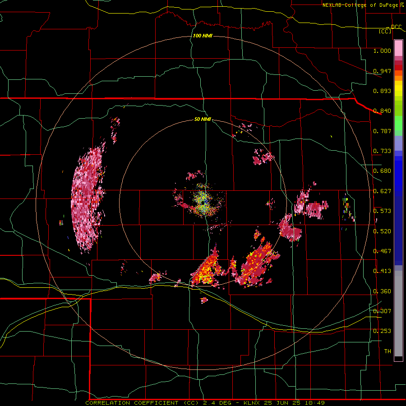Click the 0.947 scale value
Screen dimensions: 406x406
(382, 71)
